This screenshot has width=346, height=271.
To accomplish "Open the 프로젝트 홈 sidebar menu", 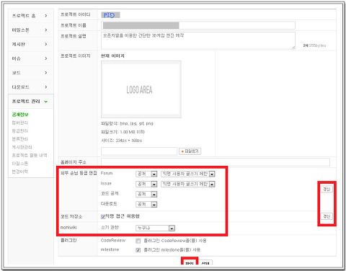I will click(30, 16).
